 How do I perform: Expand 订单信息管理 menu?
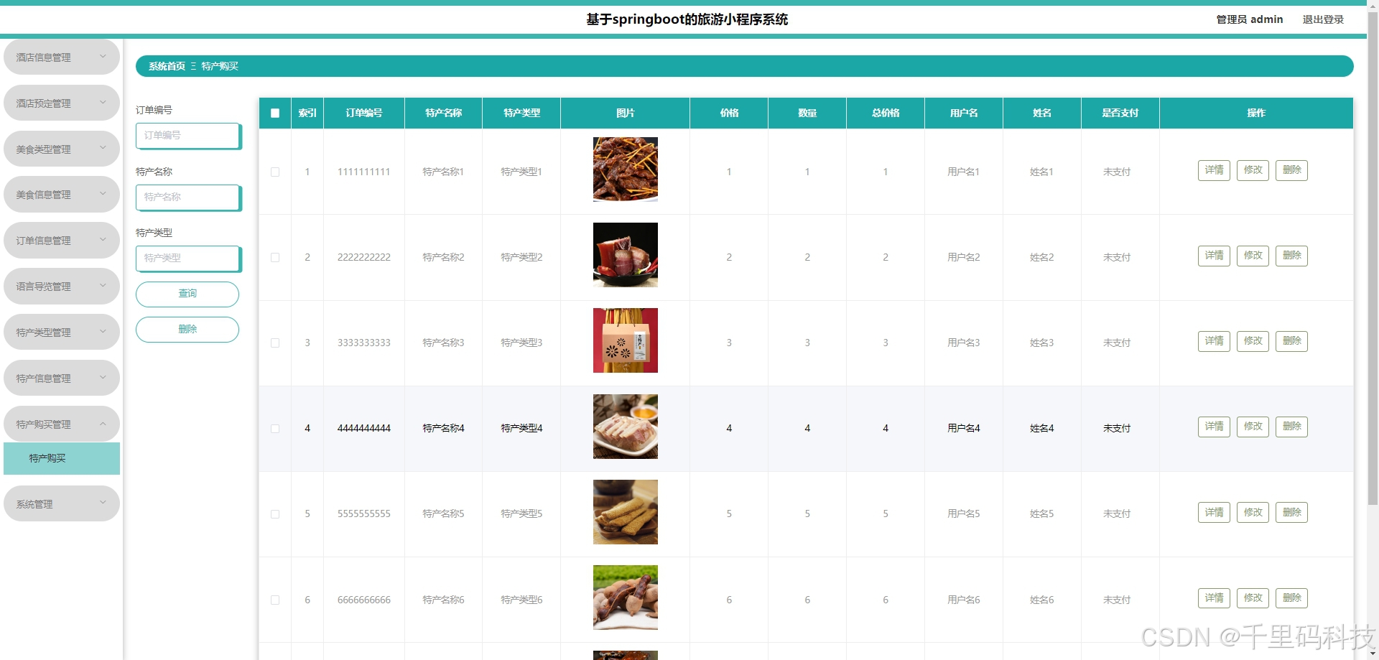coord(62,241)
